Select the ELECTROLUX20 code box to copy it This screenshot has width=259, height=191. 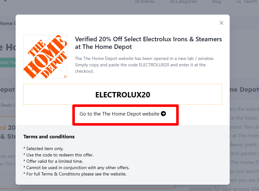coord(123,94)
